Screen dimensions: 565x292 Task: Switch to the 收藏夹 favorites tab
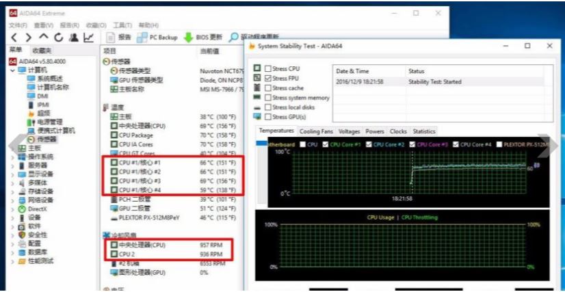tap(42, 51)
